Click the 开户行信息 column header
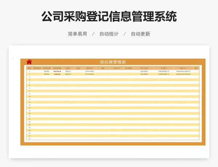Image resolution: width=218 pixels, height=167 pixels. (144, 68)
